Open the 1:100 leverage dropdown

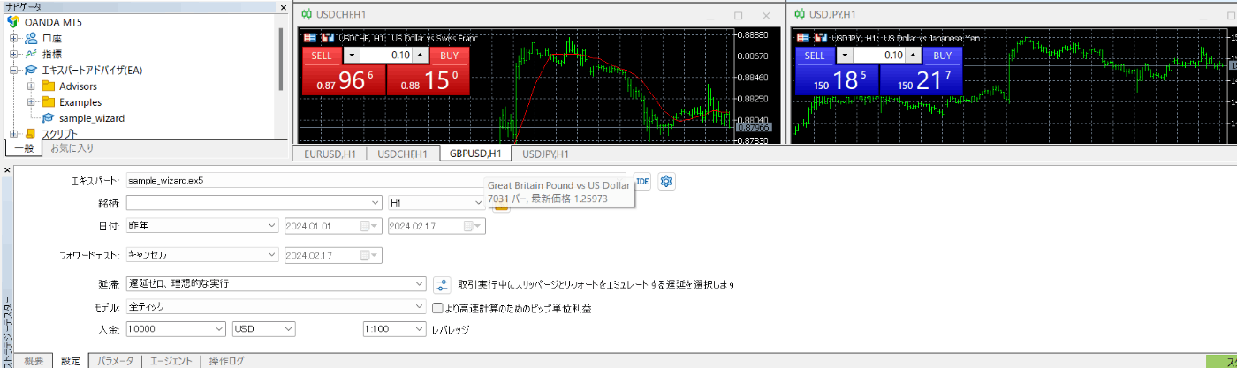pyautogui.click(x=419, y=329)
